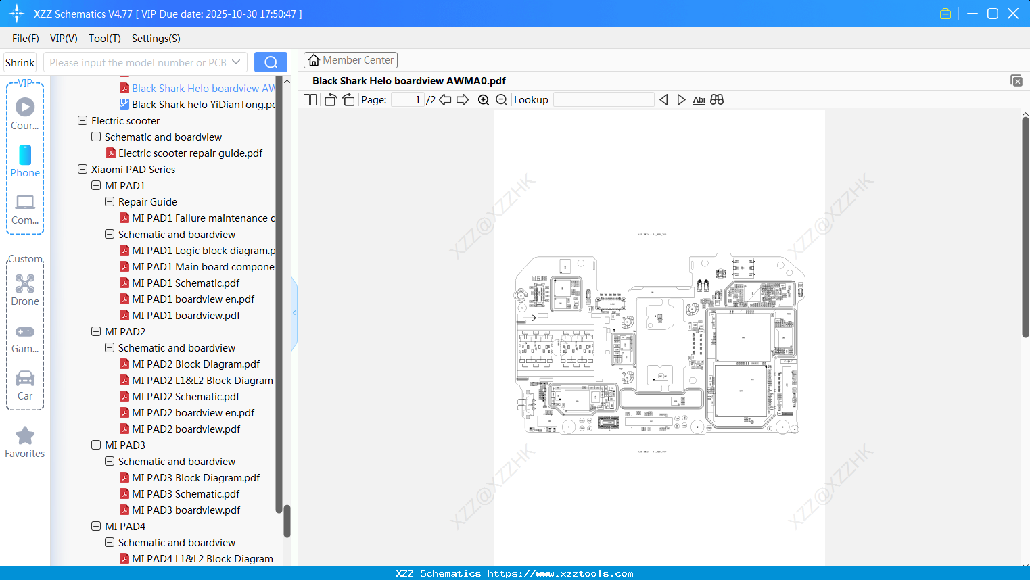Click the tab list icon beside the document tabs
Viewport: 1030px width, 580px height.
point(1016,80)
